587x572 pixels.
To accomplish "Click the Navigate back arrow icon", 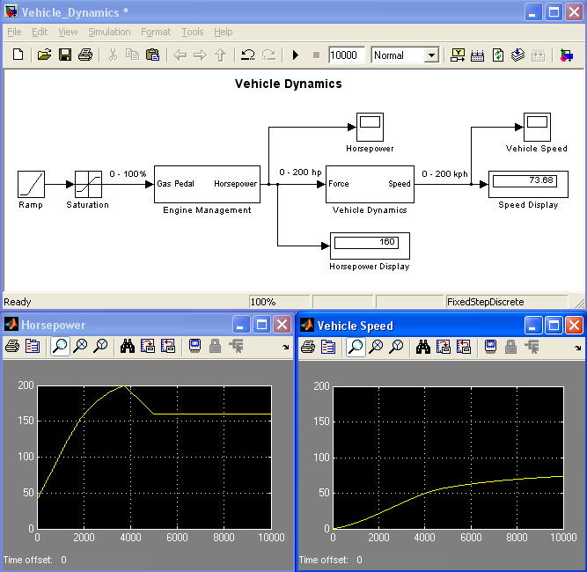I will [180, 55].
